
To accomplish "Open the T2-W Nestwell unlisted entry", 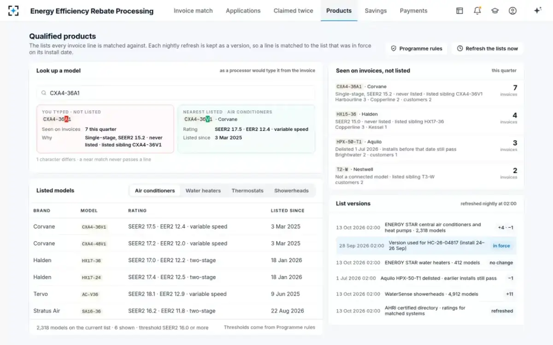I will [x=426, y=176].
